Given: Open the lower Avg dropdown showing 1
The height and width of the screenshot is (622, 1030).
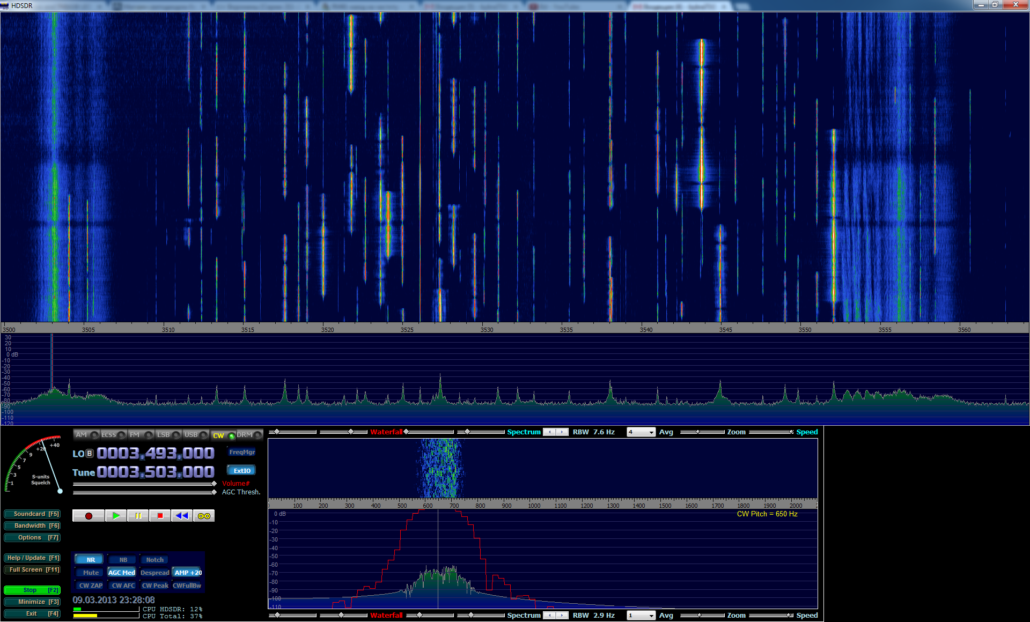Looking at the screenshot, I should [x=641, y=616].
